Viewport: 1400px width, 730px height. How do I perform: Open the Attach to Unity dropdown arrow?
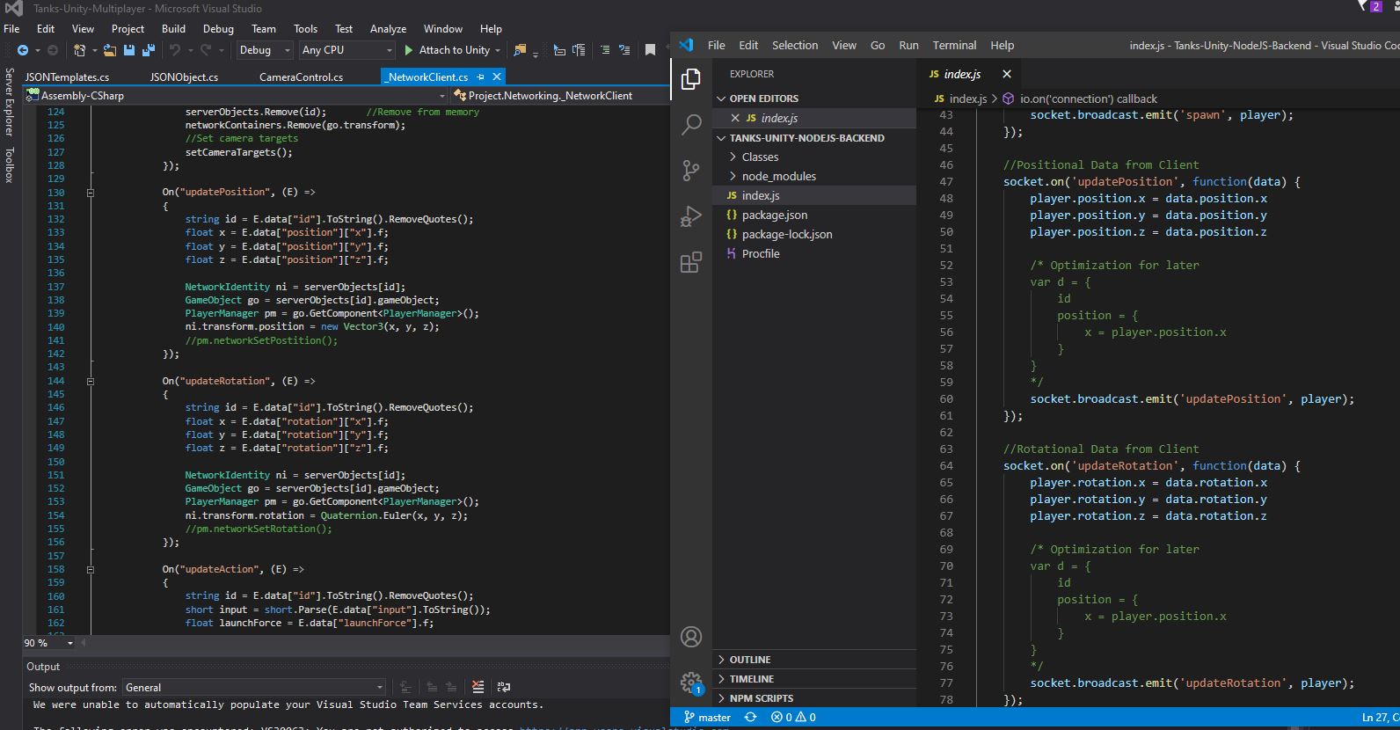pos(498,50)
